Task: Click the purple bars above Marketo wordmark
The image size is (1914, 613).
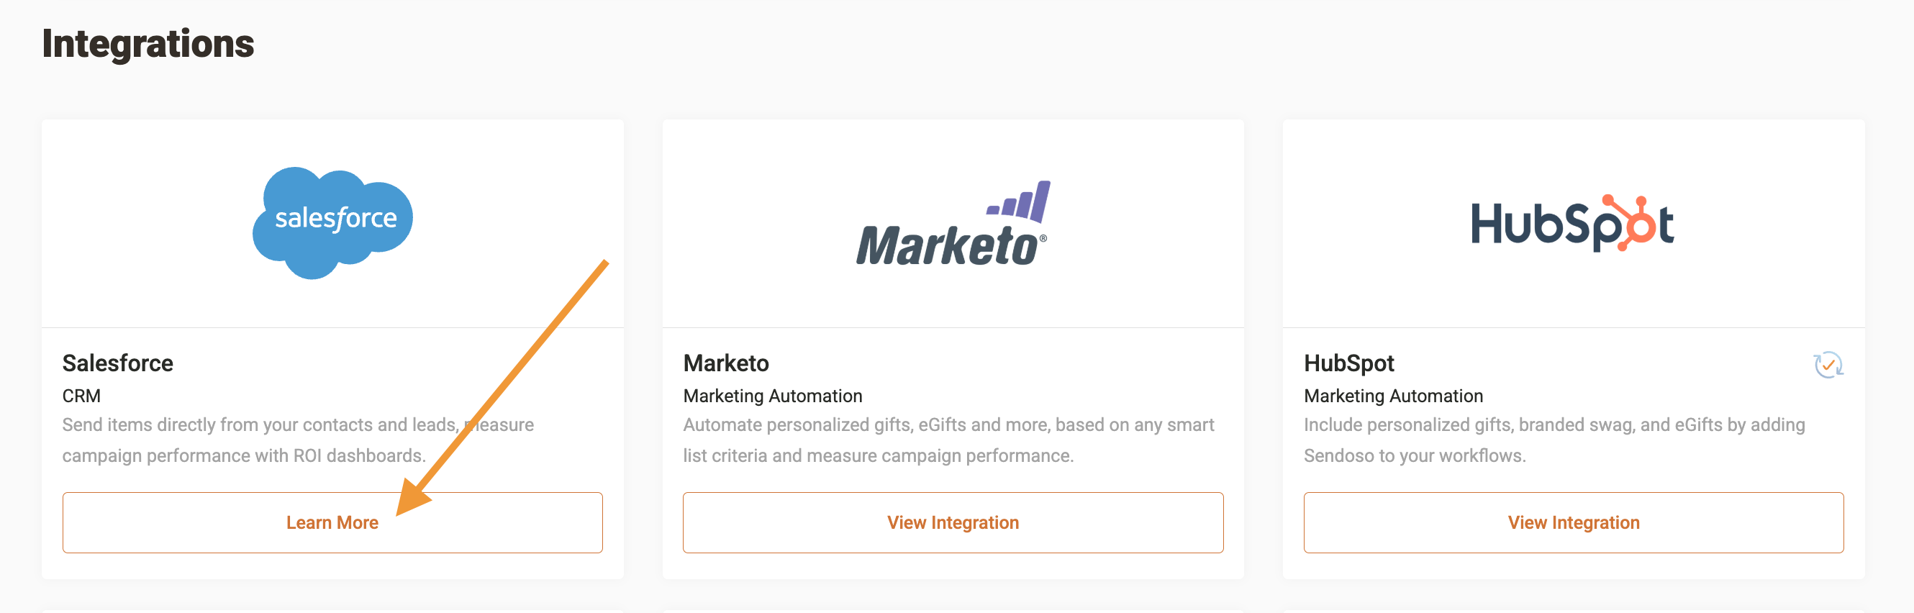Action: [1020, 201]
